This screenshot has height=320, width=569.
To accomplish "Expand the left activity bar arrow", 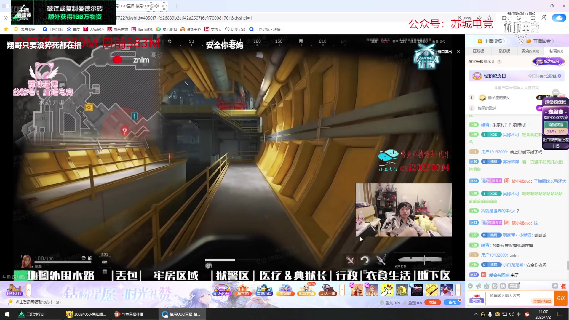I will pyautogui.click(x=29, y=290).
